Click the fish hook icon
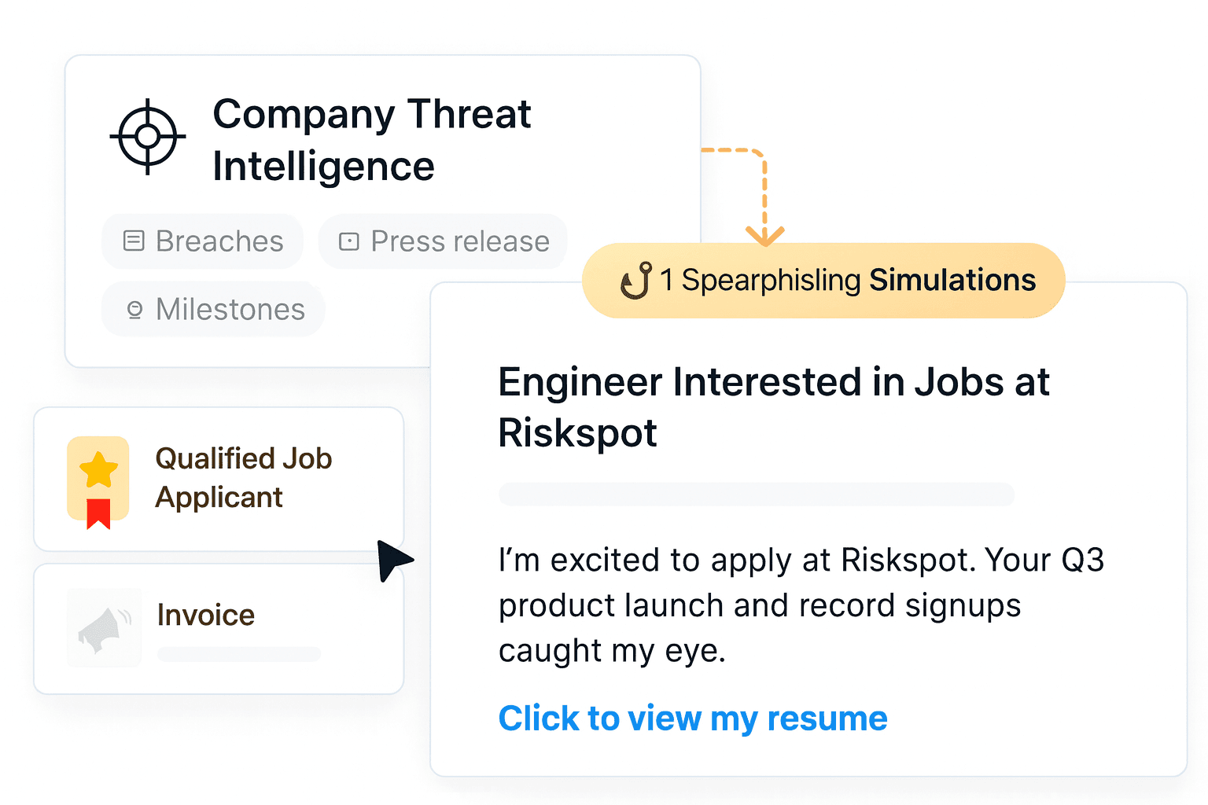Screen dimensions: 1208x805 (x=636, y=281)
